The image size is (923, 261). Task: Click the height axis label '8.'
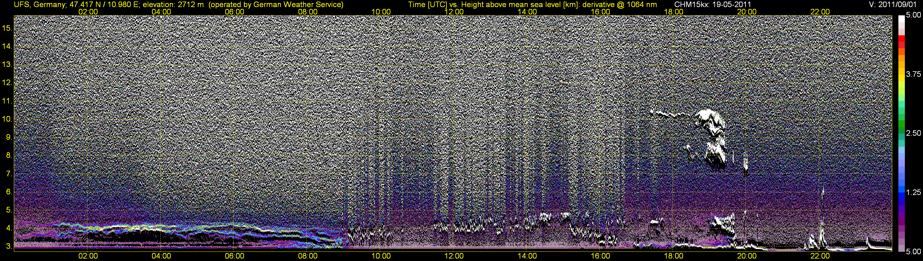click(x=9, y=156)
